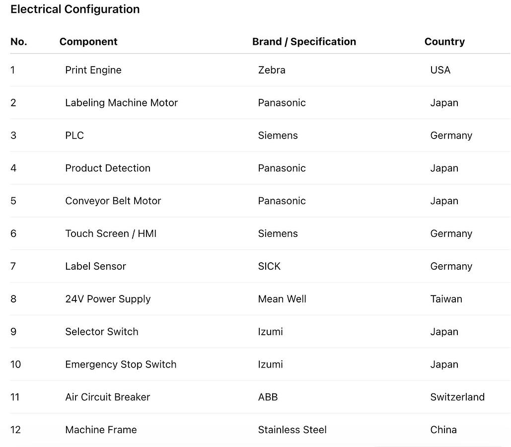Screen dimensions: 511x447
Task: Click the Country column header
Action: (444, 42)
